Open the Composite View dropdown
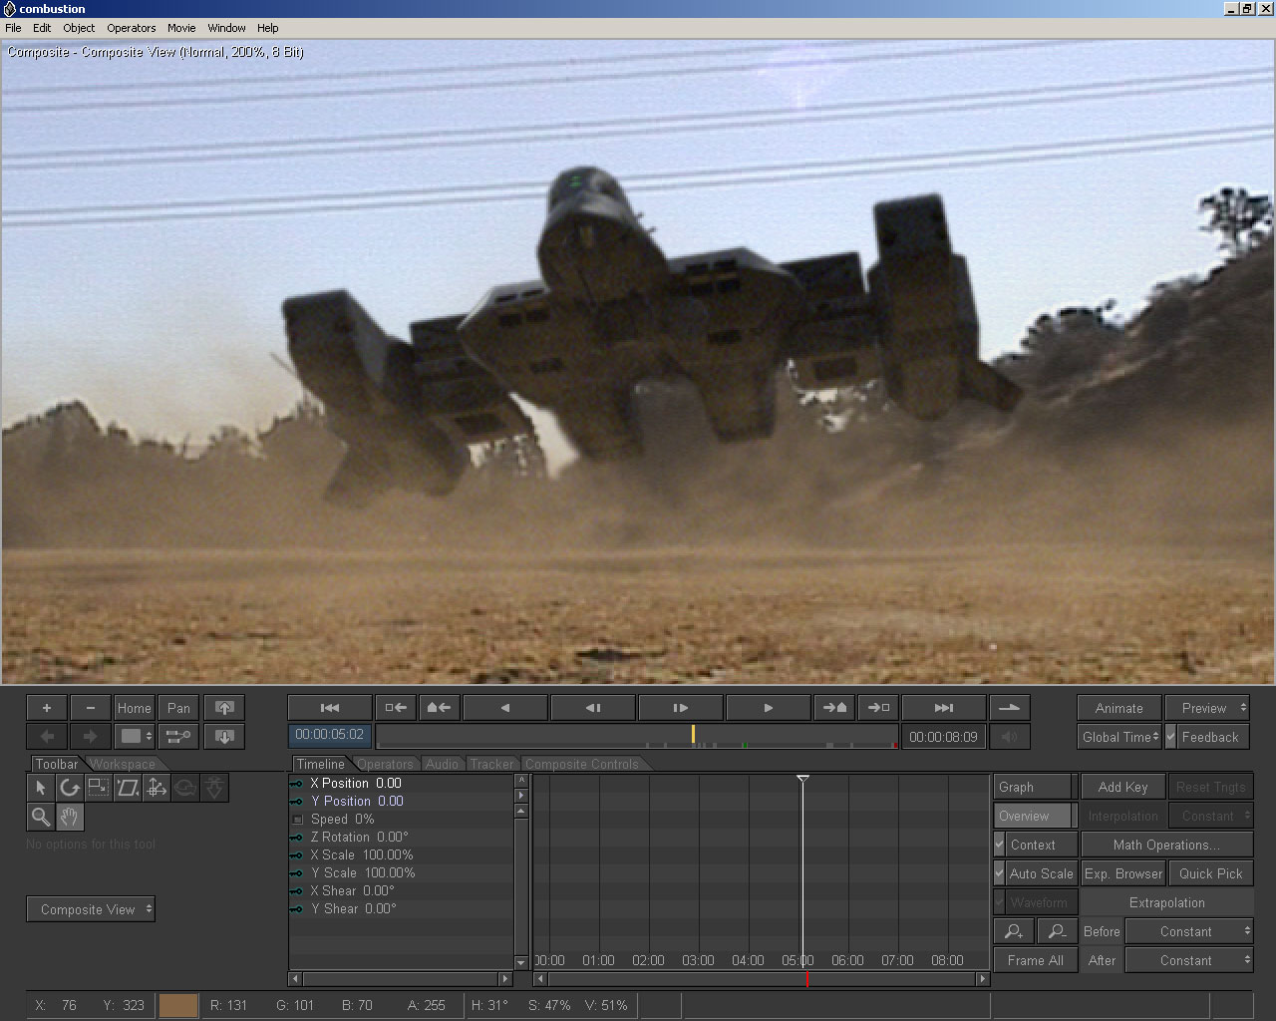The image size is (1276, 1021). coord(91,909)
